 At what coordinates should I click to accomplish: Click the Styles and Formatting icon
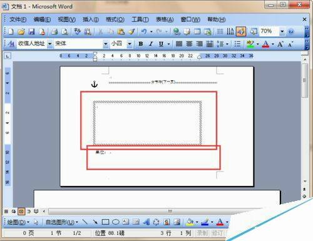[x=11, y=44]
